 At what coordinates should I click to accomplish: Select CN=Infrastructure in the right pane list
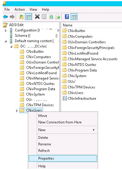[x=82, y=98]
